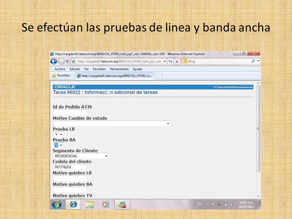292x219 pixels.
Task: Click the address bar URL field
Action: pyautogui.click(x=119, y=61)
